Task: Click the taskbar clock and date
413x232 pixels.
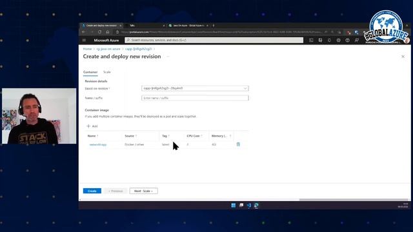Action: tap(403, 206)
